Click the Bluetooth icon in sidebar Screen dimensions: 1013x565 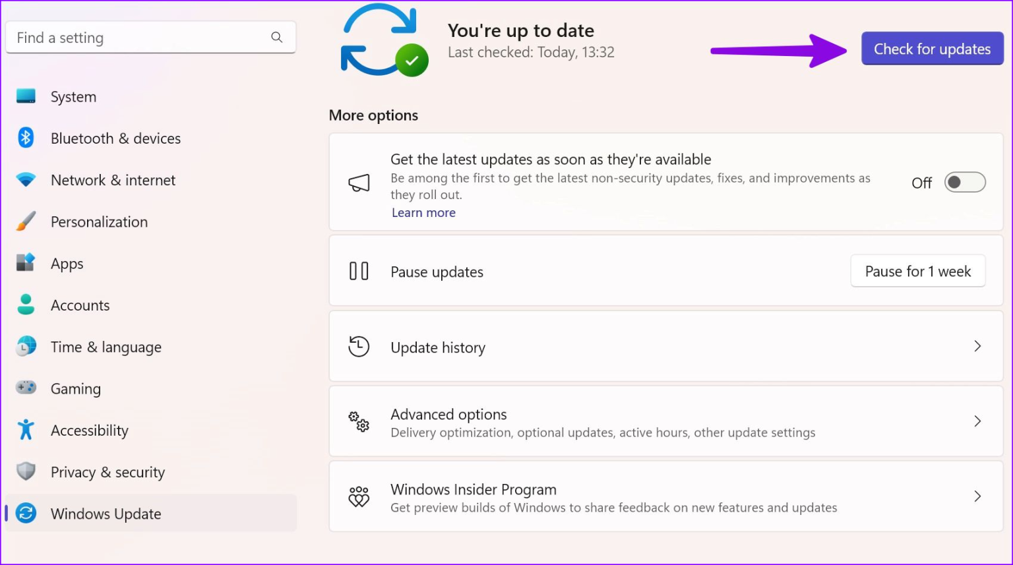[x=26, y=138]
